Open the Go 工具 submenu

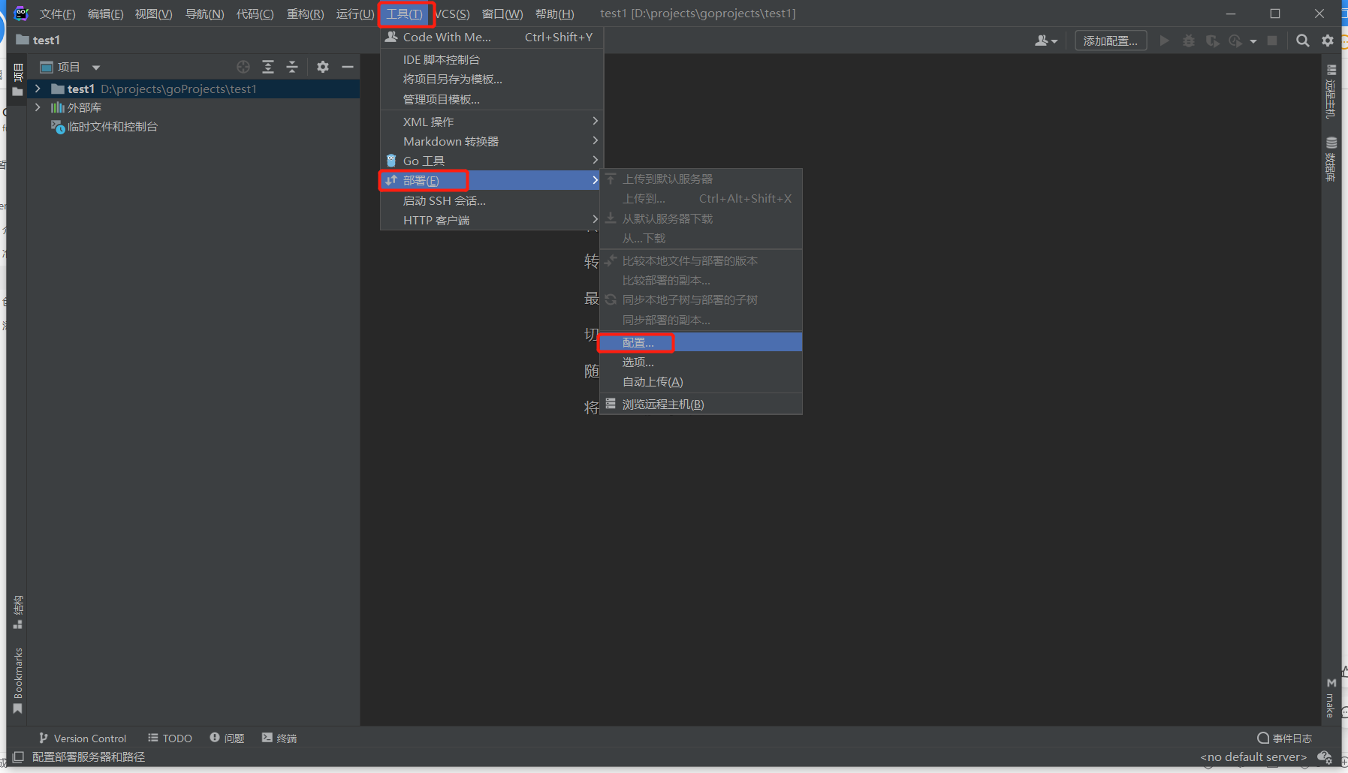point(492,161)
